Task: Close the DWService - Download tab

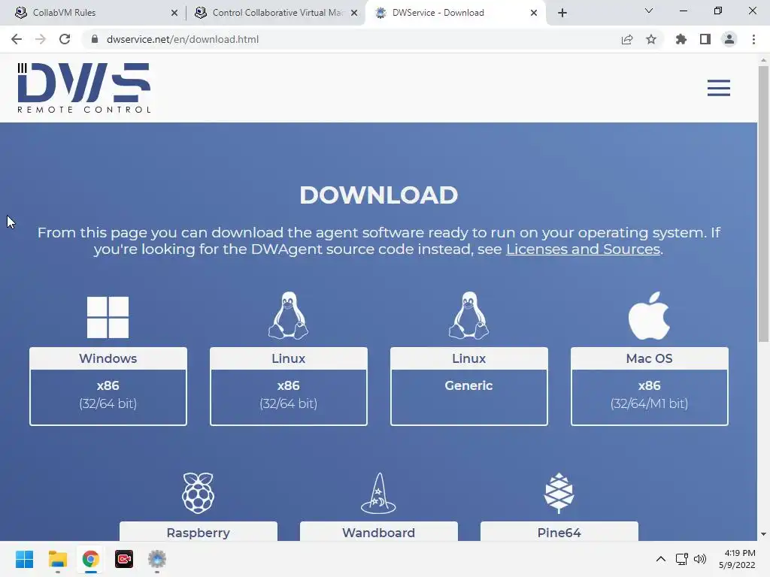Action: coord(534,13)
